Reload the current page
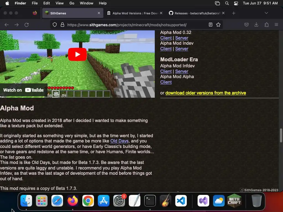This screenshot has height=212, width=283. pyautogui.click(x=27, y=25)
